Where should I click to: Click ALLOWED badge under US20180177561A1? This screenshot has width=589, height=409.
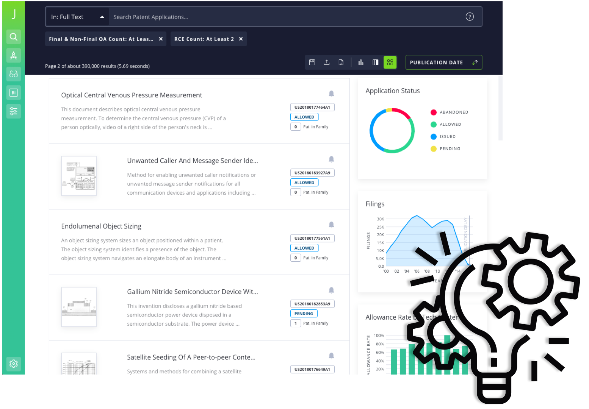[304, 248]
